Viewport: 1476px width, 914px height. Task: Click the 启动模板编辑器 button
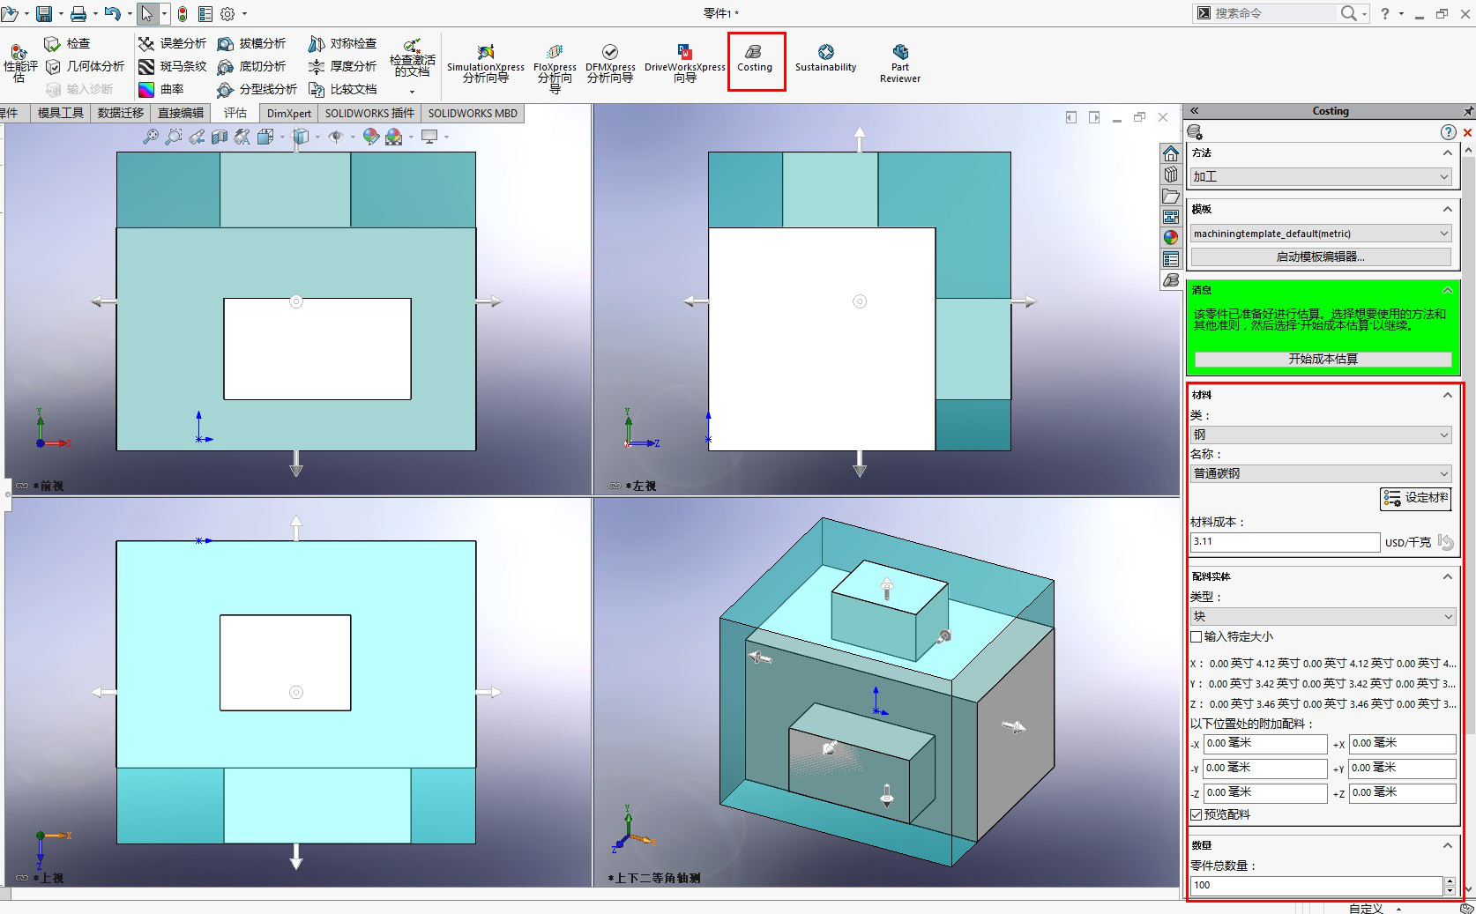coord(1320,256)
